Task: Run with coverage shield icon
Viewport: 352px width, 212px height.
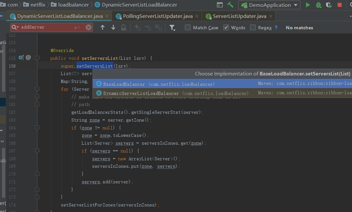Action: pyautogui.click(x=329, y=5)
